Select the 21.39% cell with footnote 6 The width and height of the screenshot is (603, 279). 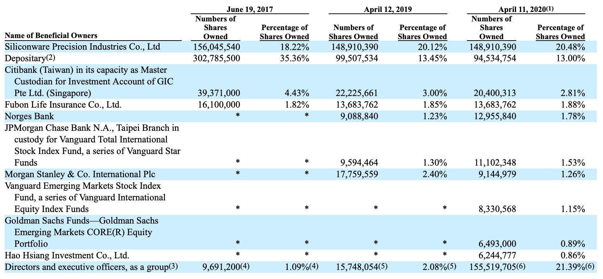point(575,267)
